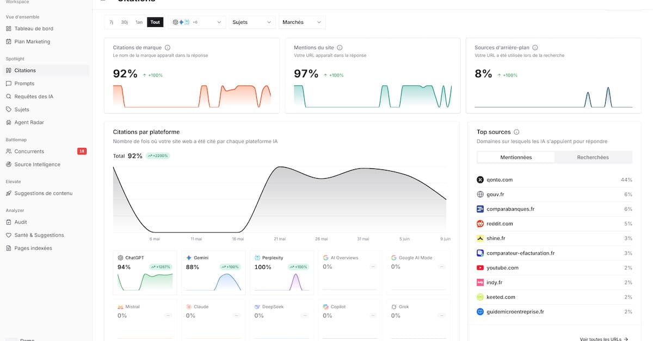This screenshot has width=653, height=341.
Task: Click the Citations de marque sparkline chart
Action: tap(192, 96)
